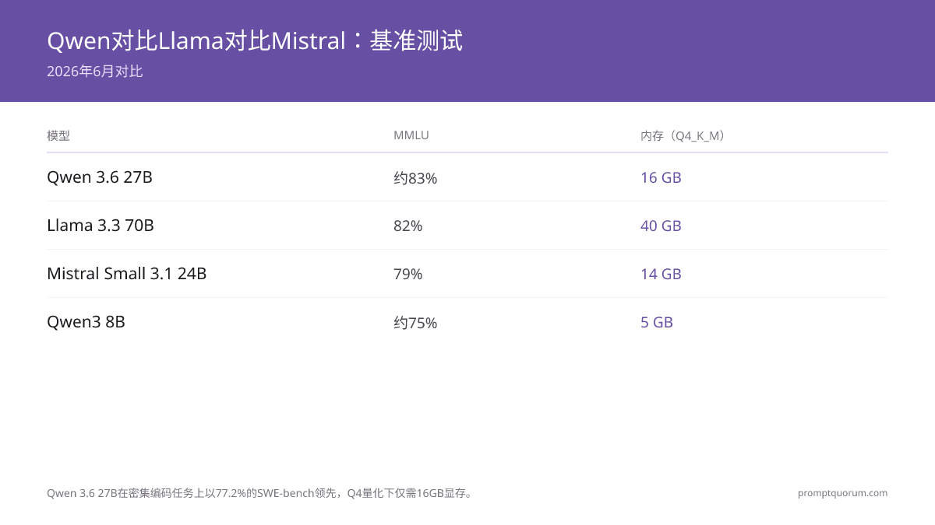Viewport: 935px width, 525px height.
Task: Click the '模型' column header
Action: pyautogui.click(x=58, y=135)
